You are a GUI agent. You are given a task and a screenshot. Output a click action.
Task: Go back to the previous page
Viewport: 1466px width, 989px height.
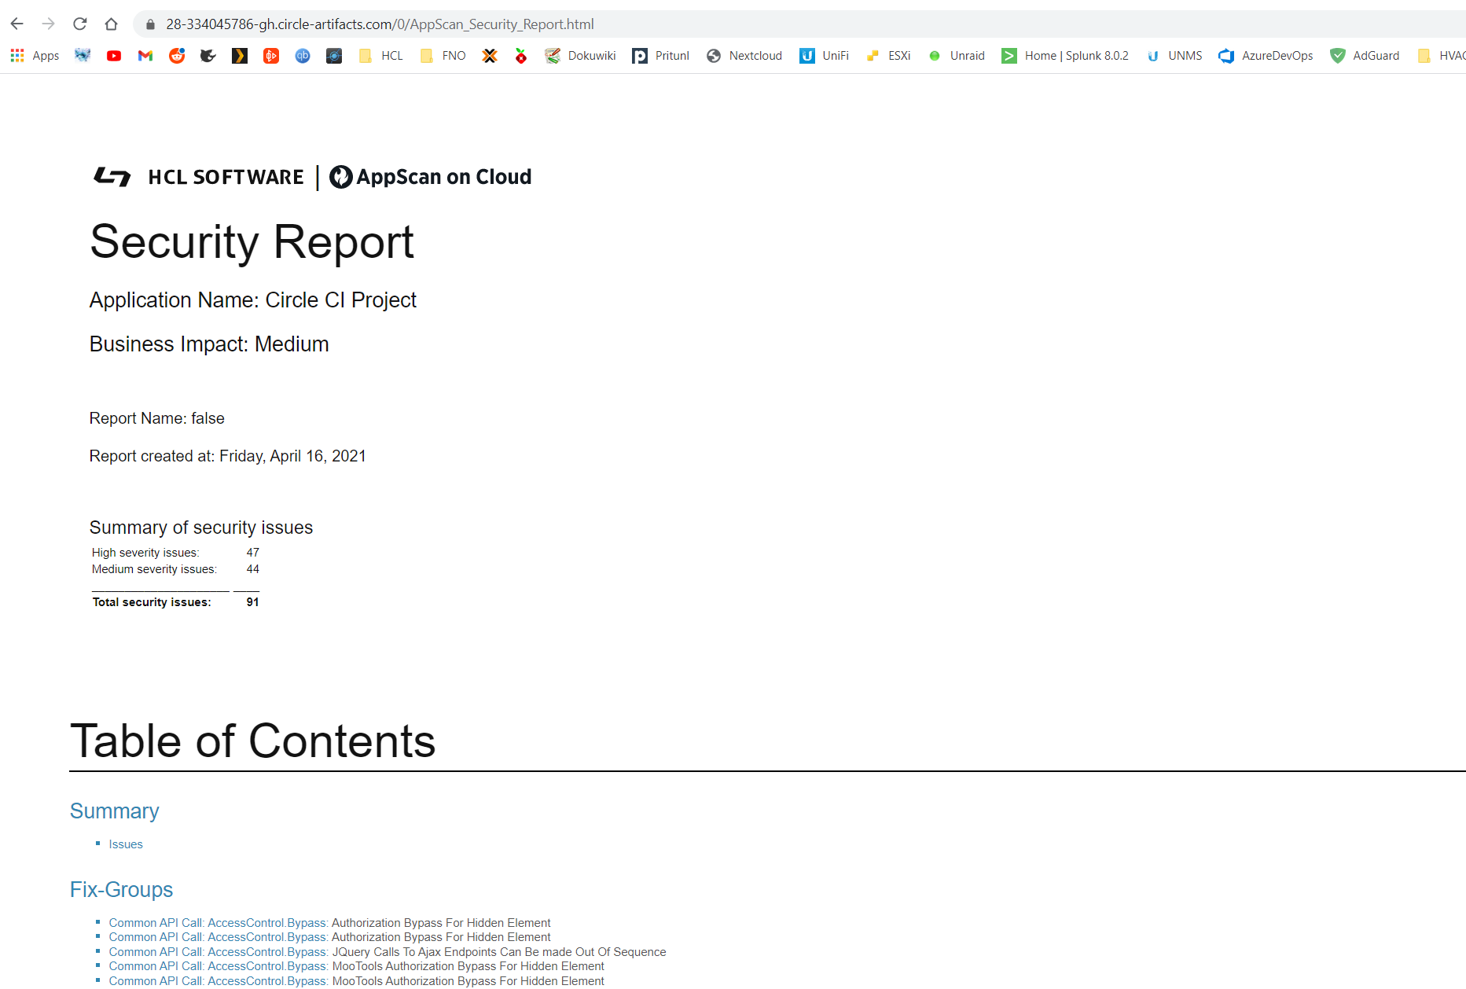coord(17,24)
